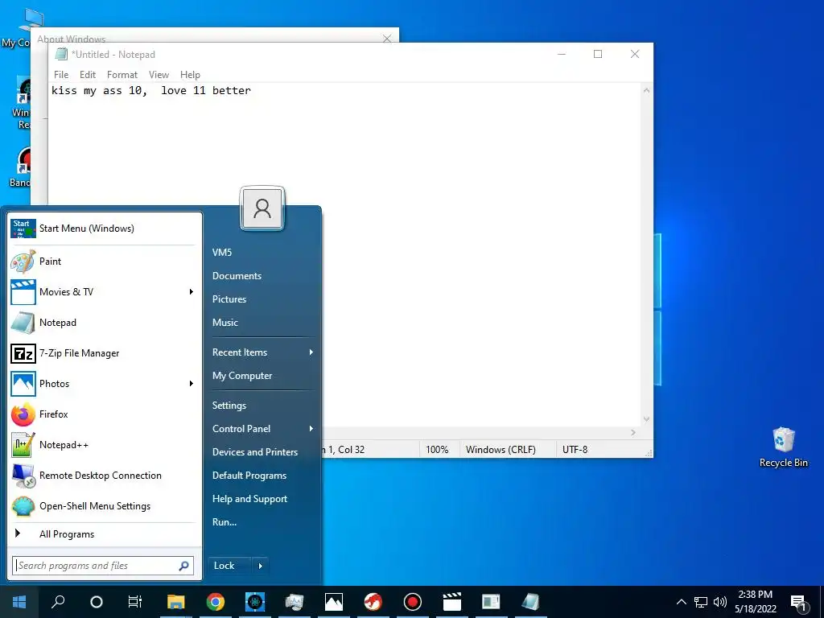This screenshot has height=618, width=824.
Task: Expand Movies & TV submenu arrow
Action: 192,291
